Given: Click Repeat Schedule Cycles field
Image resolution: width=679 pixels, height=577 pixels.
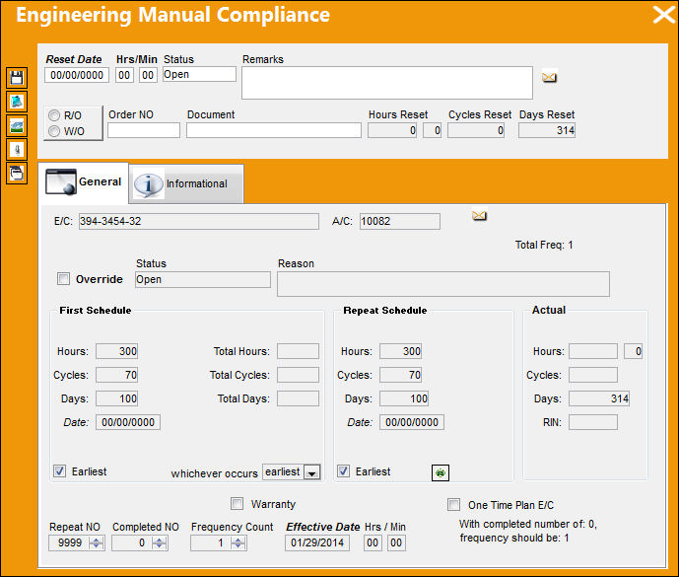Looking at the screenshot, I should pyautogui.click(x=400, y=375).
